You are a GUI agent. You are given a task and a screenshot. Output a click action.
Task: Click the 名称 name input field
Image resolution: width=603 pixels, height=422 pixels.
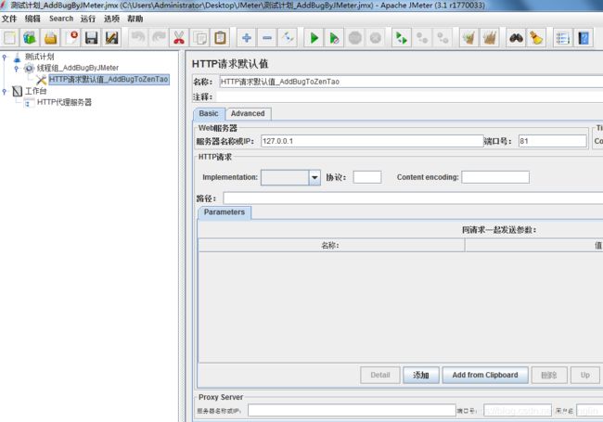[411, 82]
